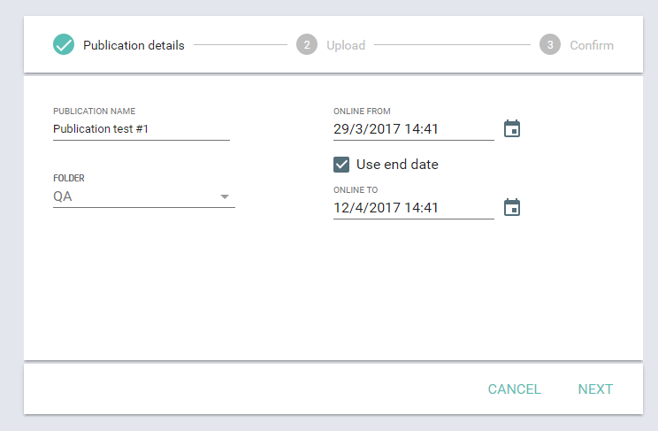Screen dimensions: 658x431
Task: Click the ONLINE TO field label
Action: click(x=356, y=190)
